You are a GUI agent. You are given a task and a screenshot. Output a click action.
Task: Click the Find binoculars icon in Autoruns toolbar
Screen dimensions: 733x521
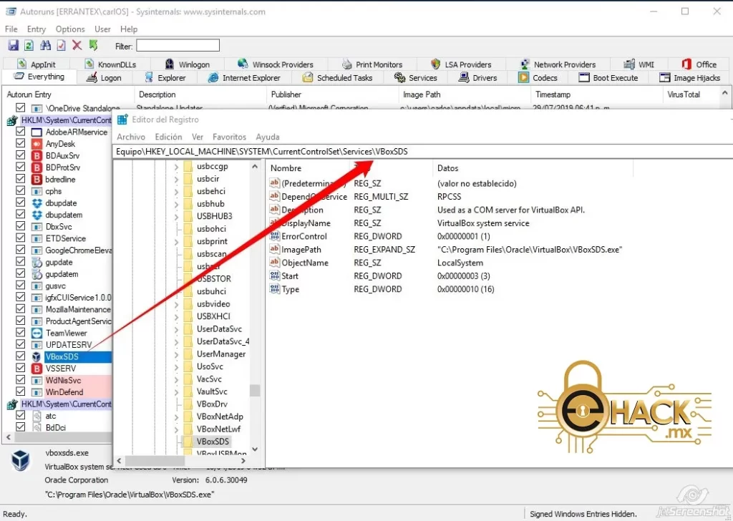(x=45, y=45)
